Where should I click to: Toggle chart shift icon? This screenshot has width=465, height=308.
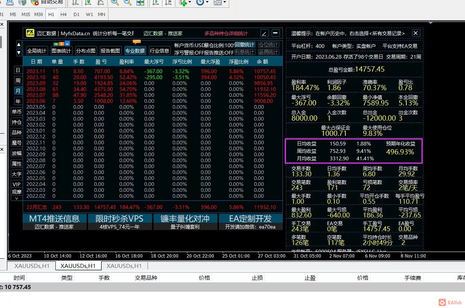pyautogui.click(x=169, y=2)
